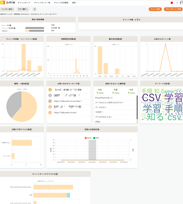The width and height of the screenshot is (183, 204).
Task: Open the help question-mark icon in header
Action: [x=177, y=3]
